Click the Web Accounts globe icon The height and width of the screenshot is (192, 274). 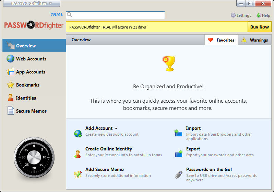pos(10,59)
